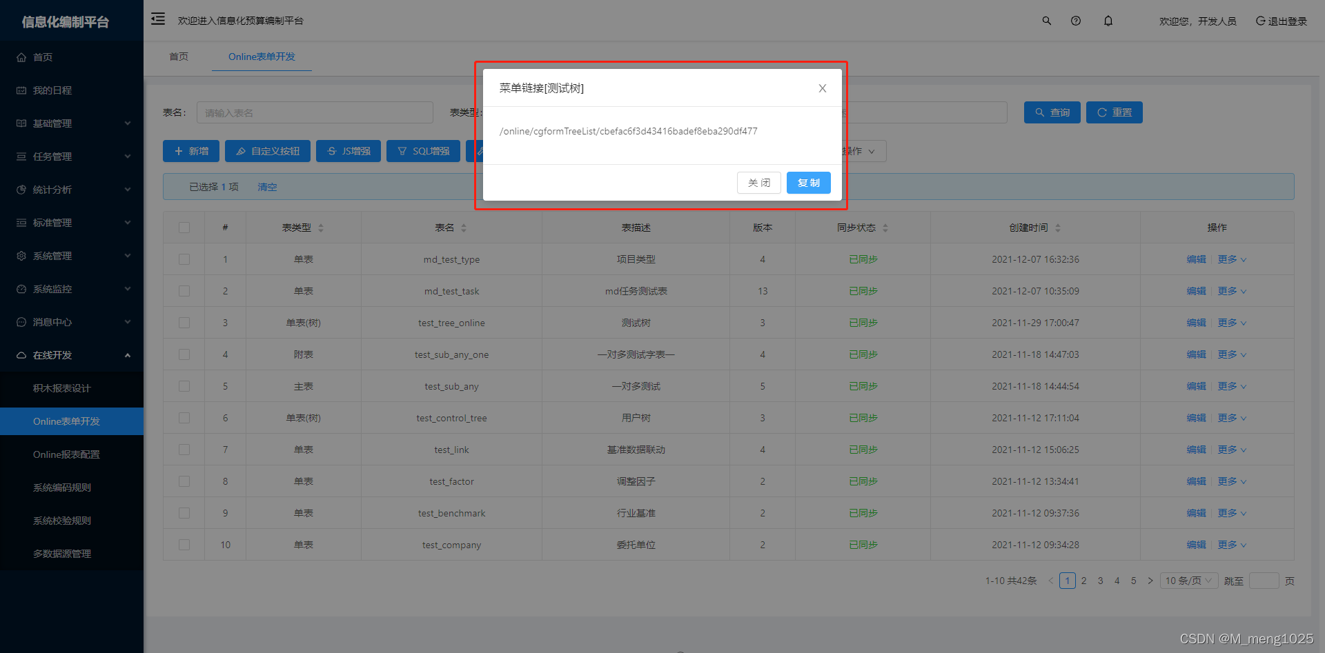The width and height of the screenshot is (1325, 653).
Task: Close the 菜单链接 dialog with X
Action: tap(823, 88)
